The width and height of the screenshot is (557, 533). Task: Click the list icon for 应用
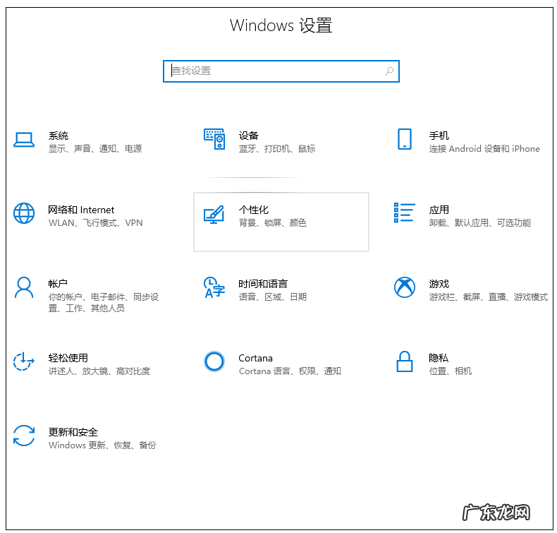point(405,212)
